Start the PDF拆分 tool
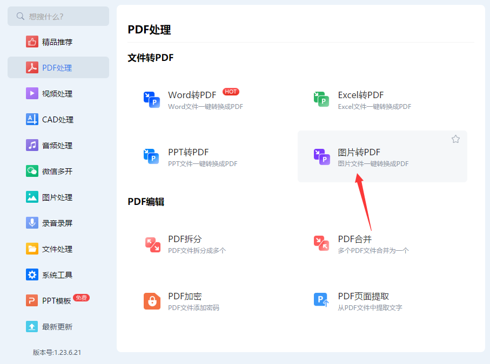 click(x=212, y=244)
